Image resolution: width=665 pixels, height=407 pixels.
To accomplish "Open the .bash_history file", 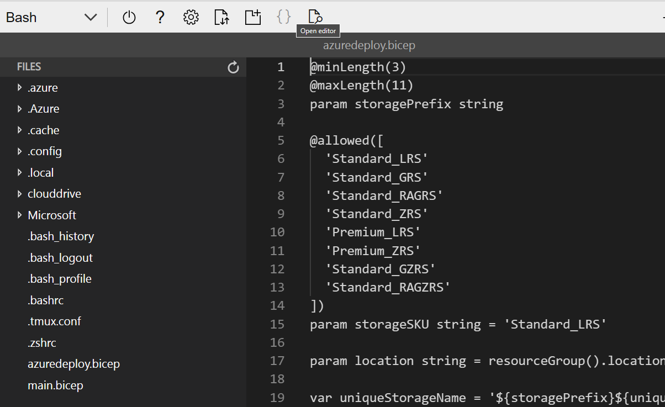I will (x=61, y=236).
